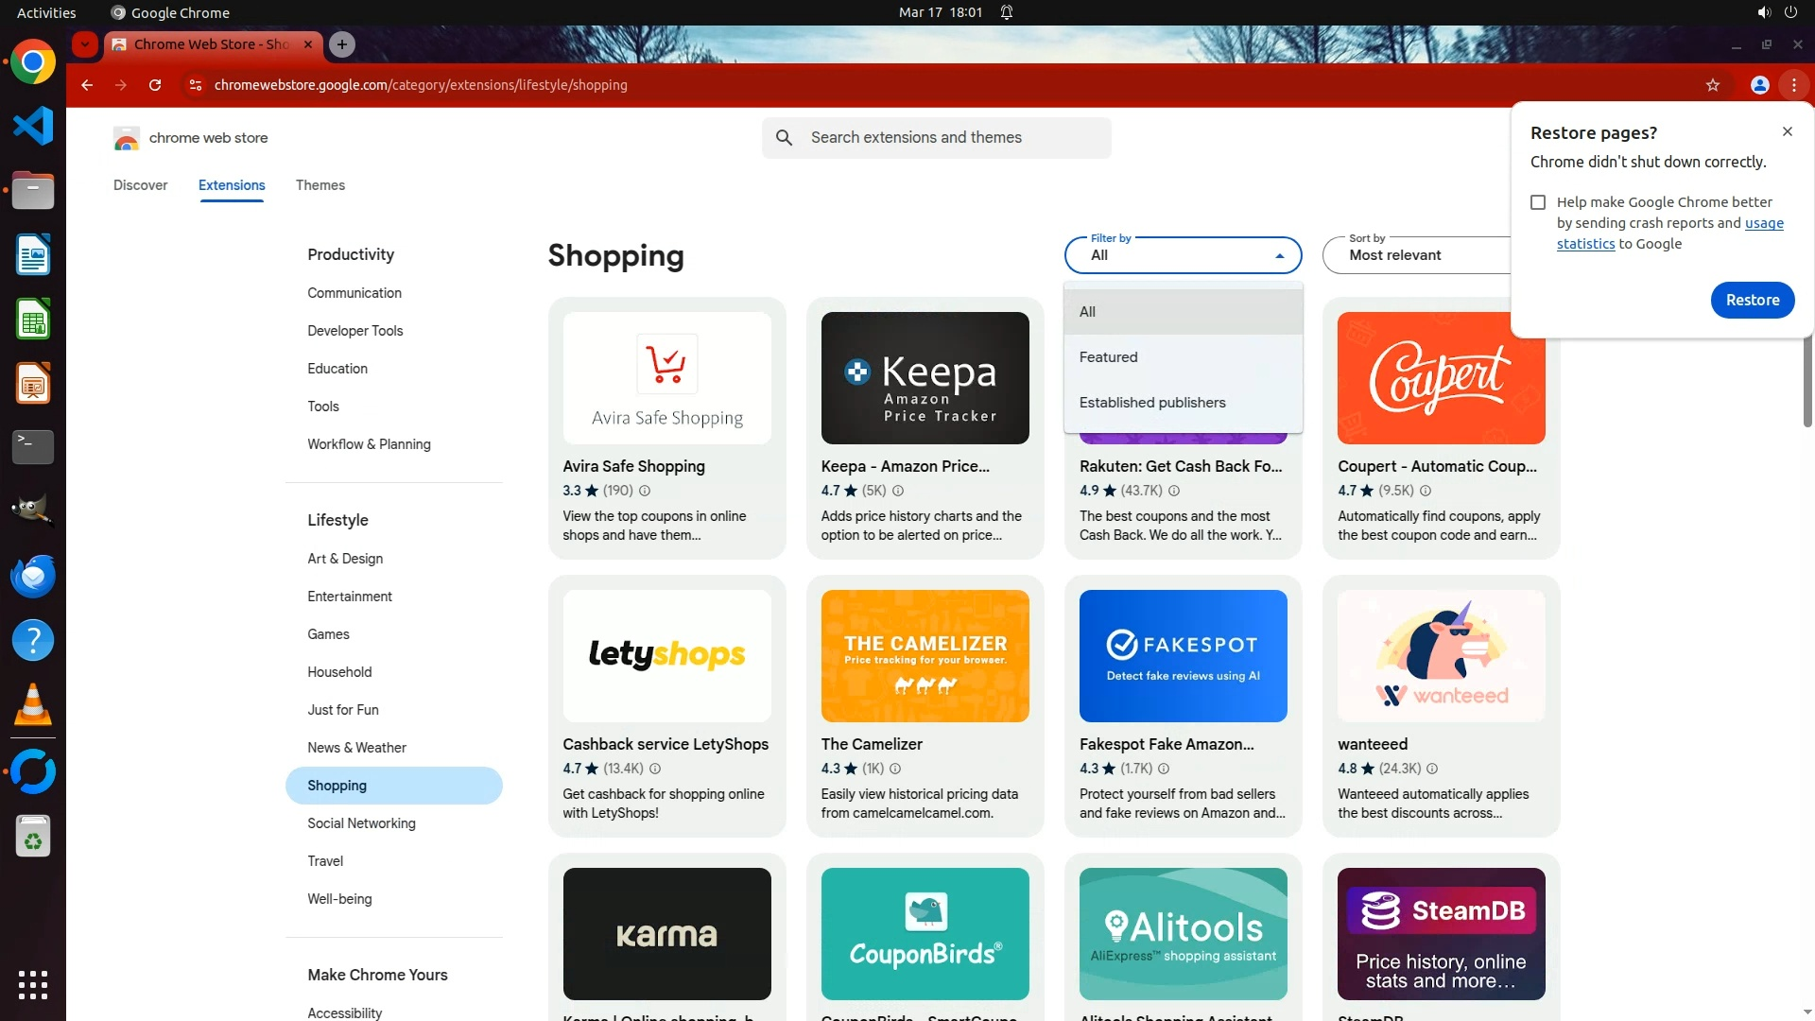Open a new tab with plus icon

342,44
